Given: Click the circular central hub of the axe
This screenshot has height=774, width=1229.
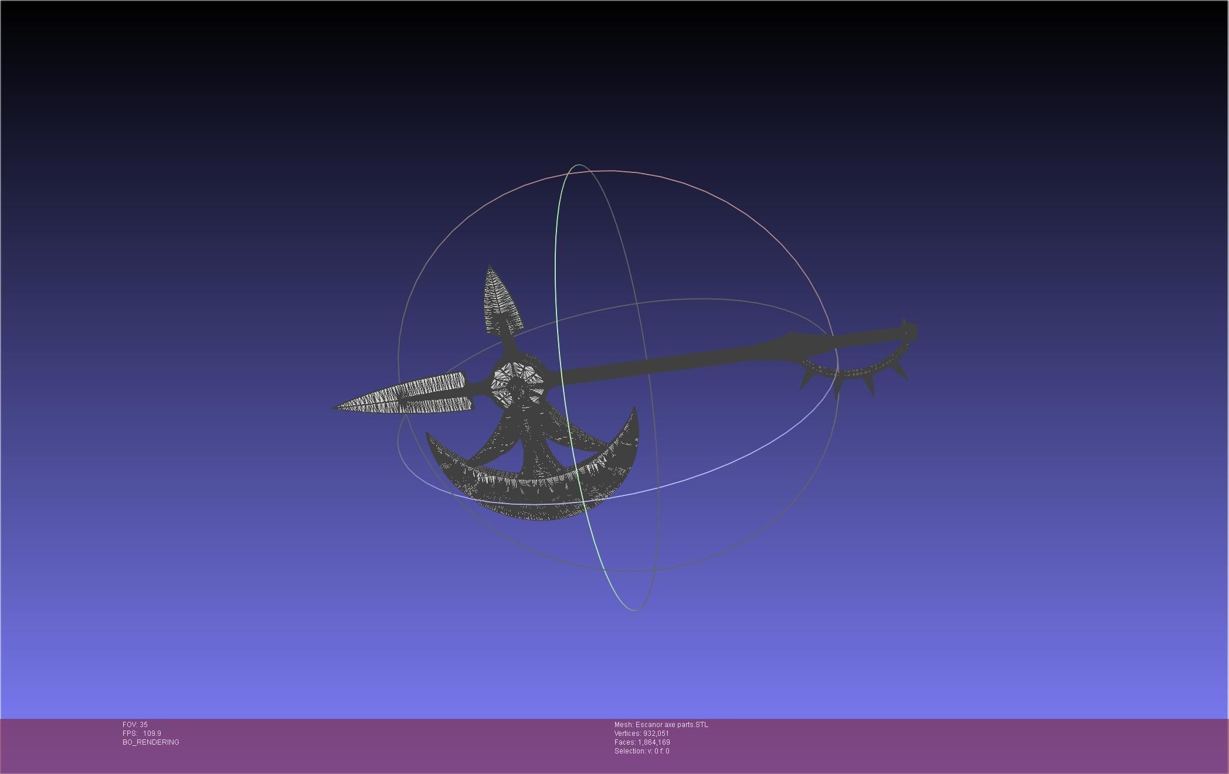Looking at the screenshot, I should pos(518,385).
